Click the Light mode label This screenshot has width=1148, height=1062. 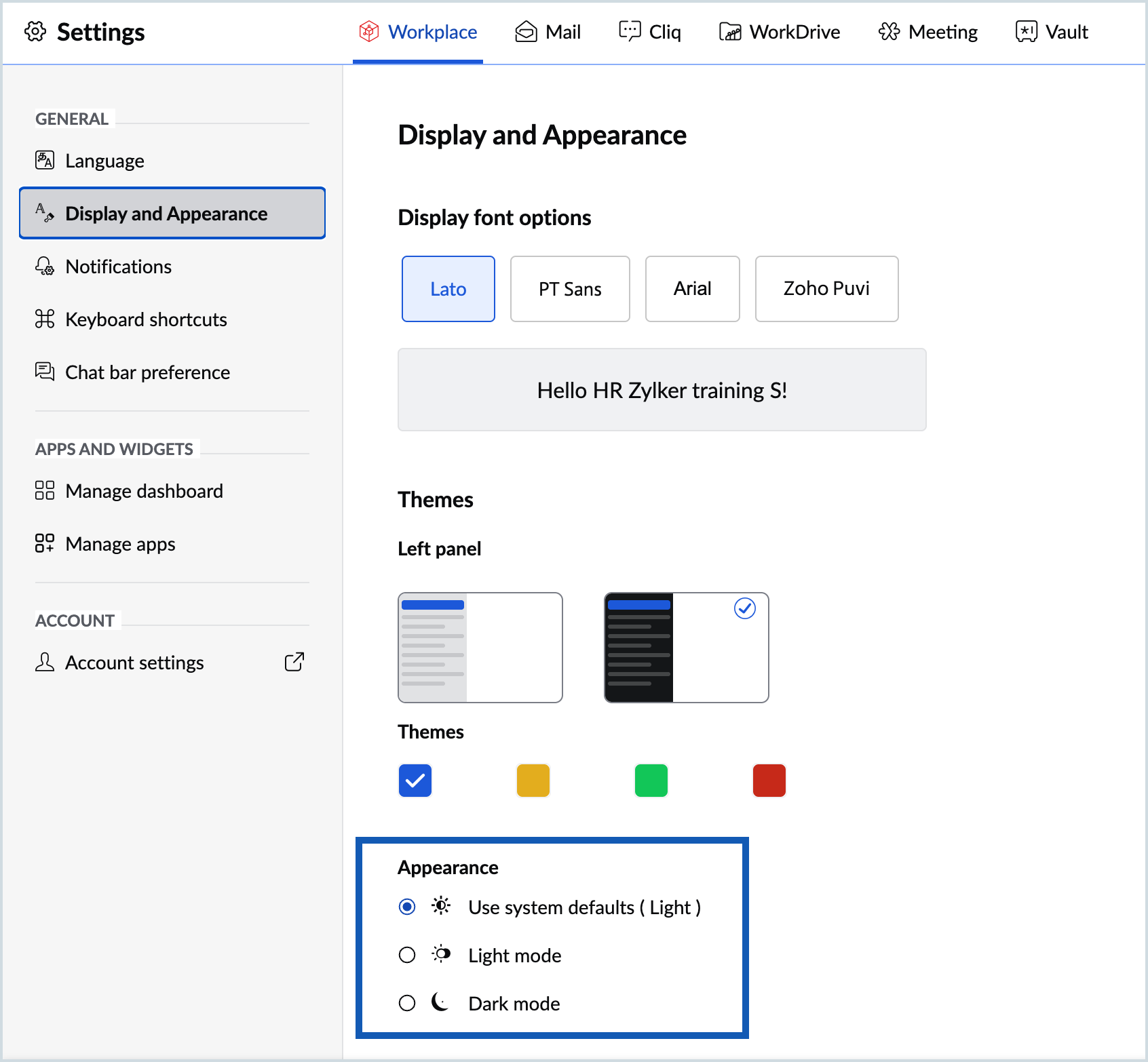515,956
